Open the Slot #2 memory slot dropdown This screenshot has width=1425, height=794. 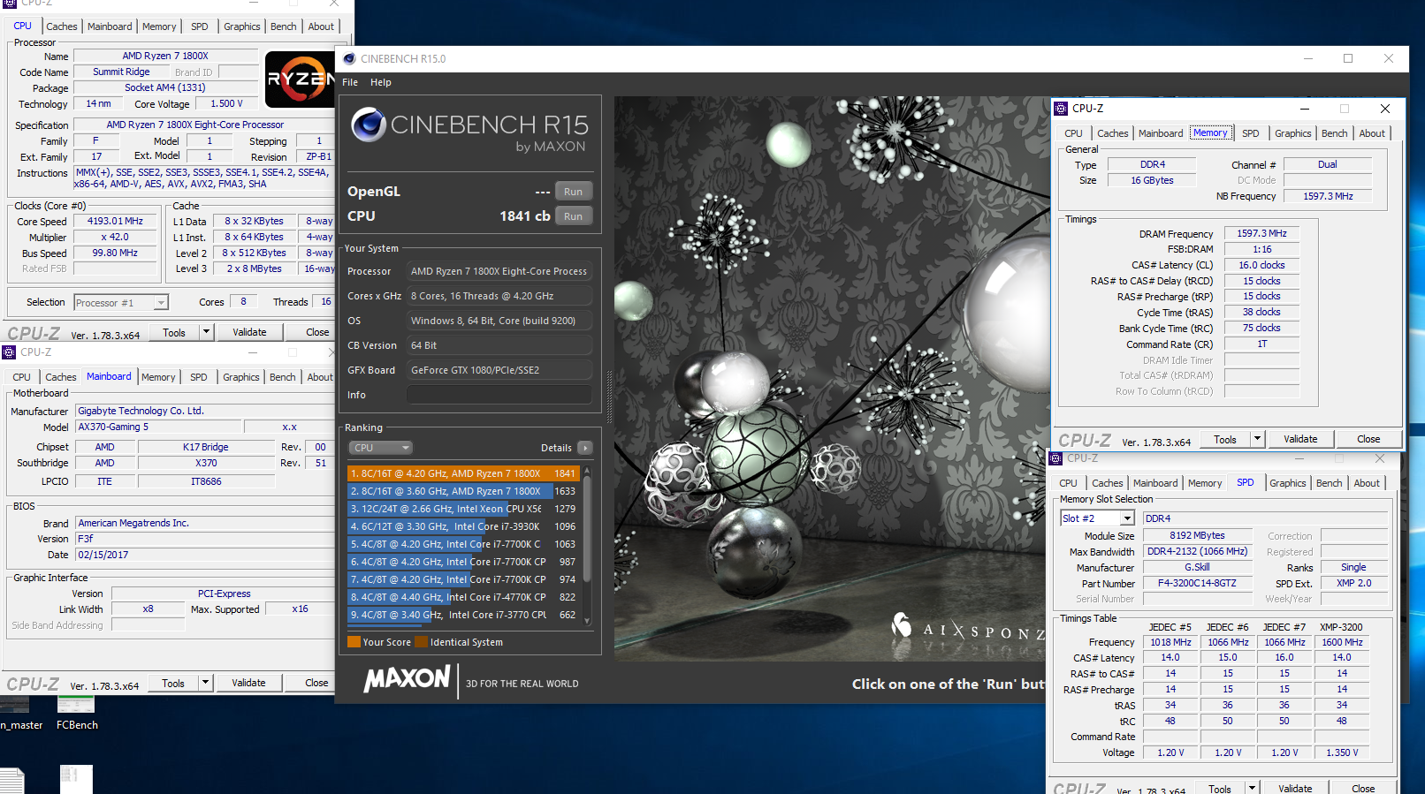[1097, 518]
